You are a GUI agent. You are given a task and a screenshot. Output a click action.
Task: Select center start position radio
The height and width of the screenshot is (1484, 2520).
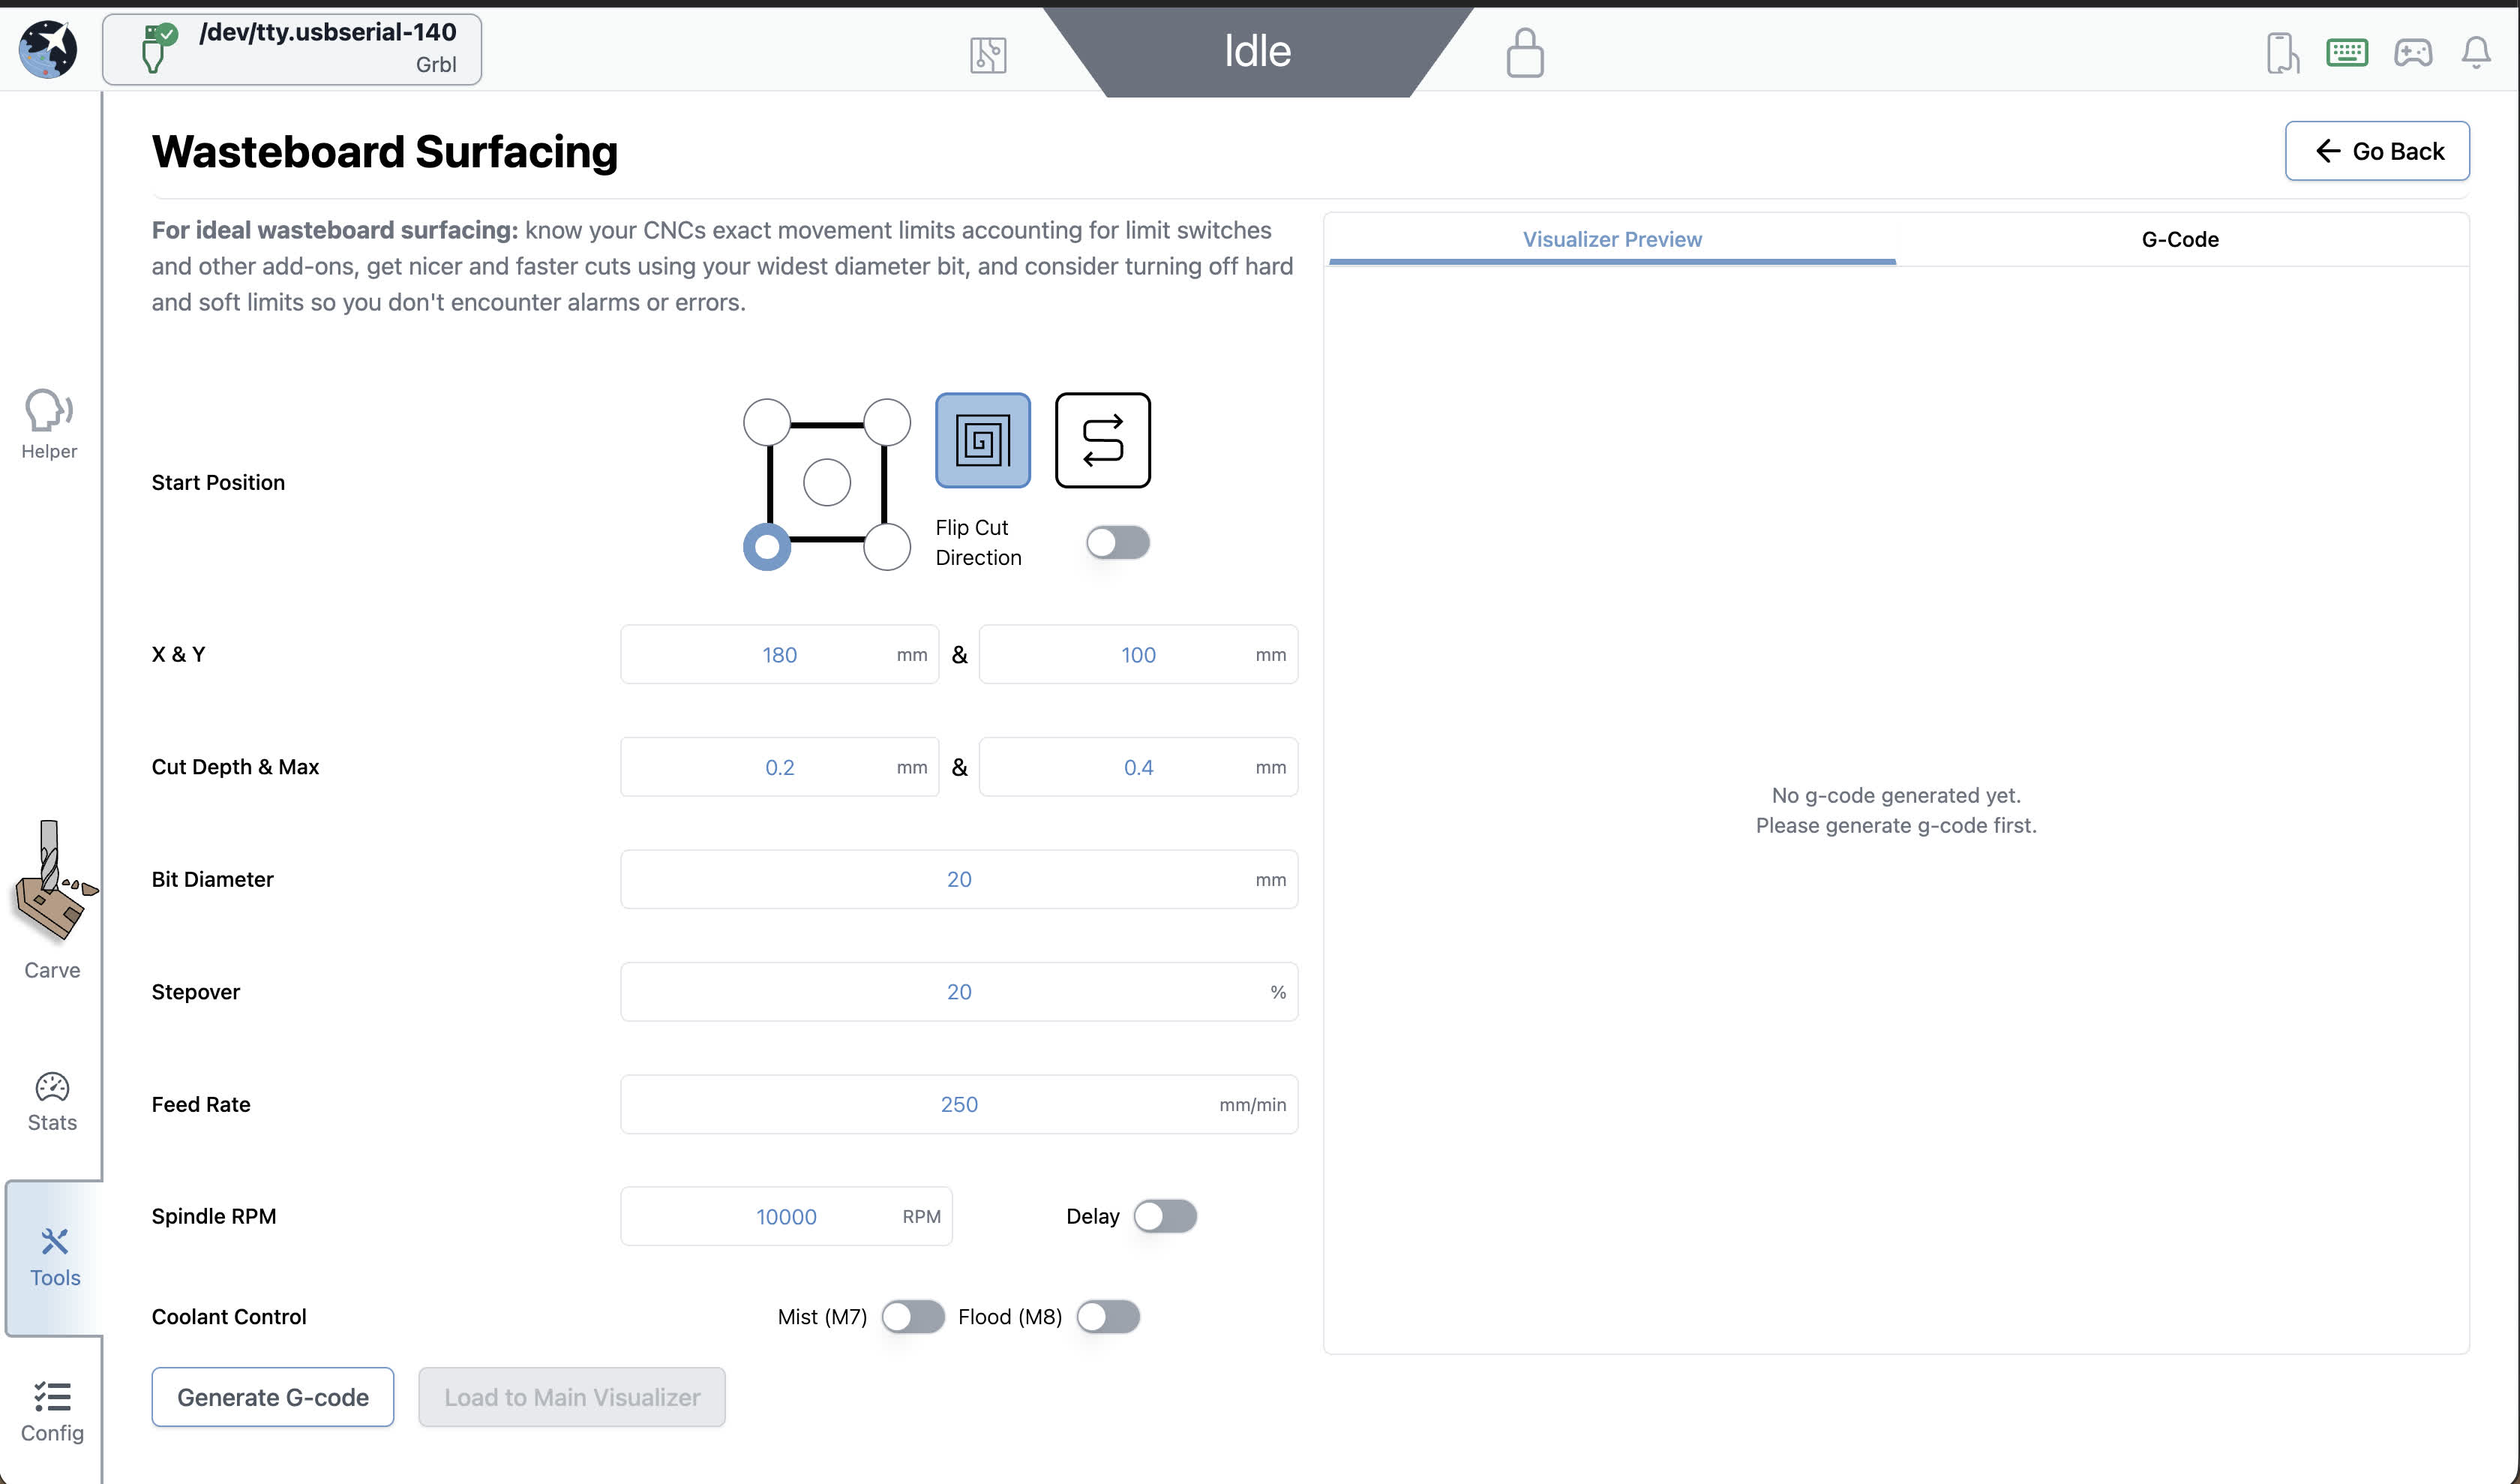[x=826, y=483]
